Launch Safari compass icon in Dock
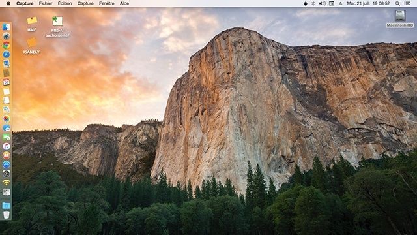Viewport: 417px width, 235px height. click(6, 54)
